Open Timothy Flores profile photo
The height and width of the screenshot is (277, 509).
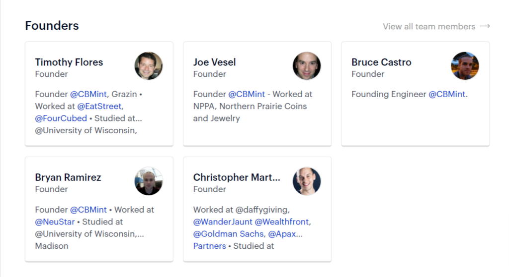pyautogui.click(x=149, y=66)
